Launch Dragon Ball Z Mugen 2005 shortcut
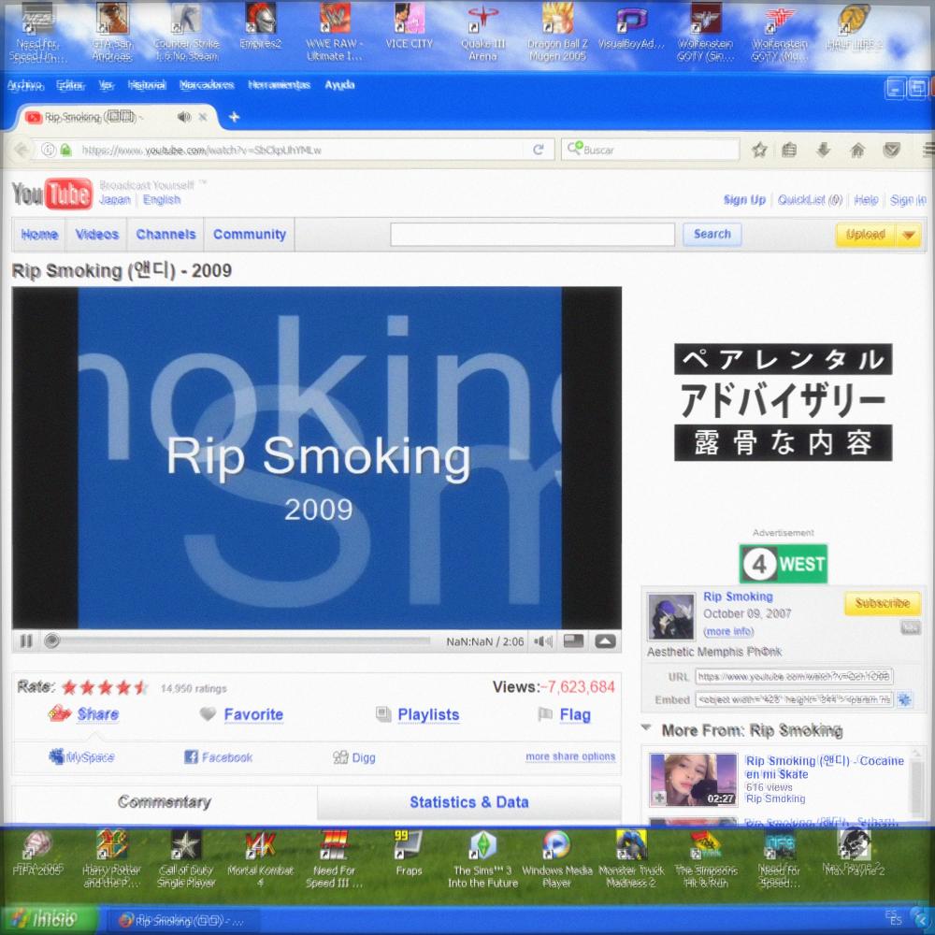935x935 pixels. (x=557, y=32)
